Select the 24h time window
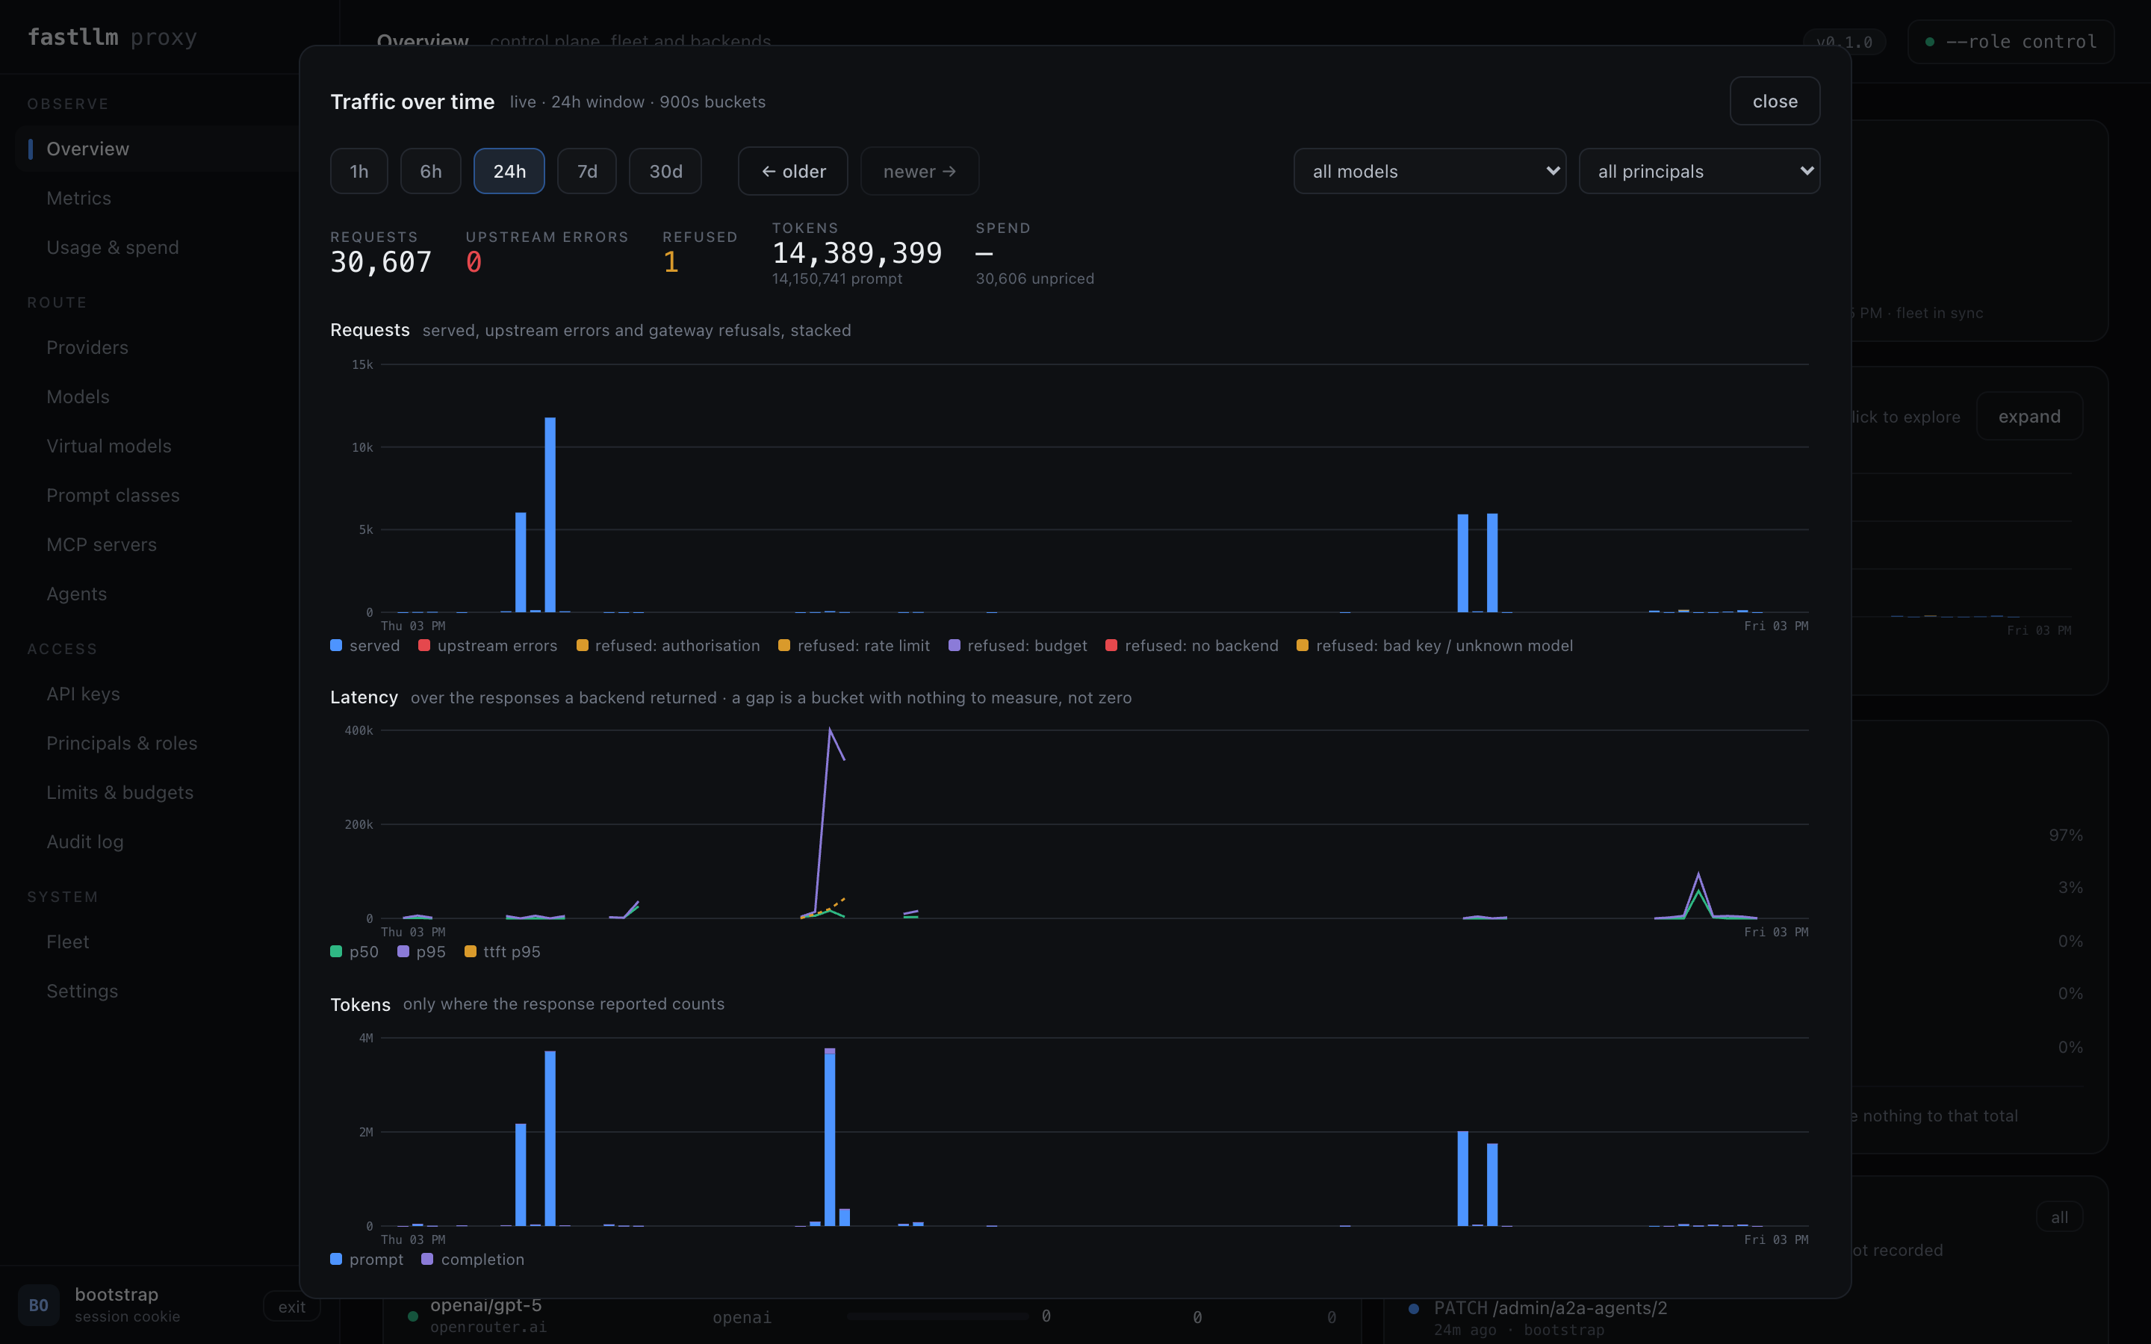This screenshot has width=2151, height=1344. [509, 172]
